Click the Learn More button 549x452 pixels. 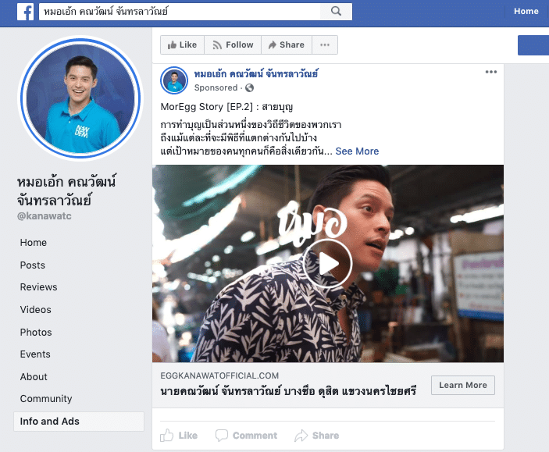pos(462,385)
